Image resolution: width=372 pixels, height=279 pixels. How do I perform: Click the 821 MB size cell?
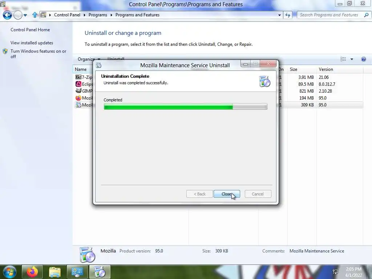pos(307,91)
